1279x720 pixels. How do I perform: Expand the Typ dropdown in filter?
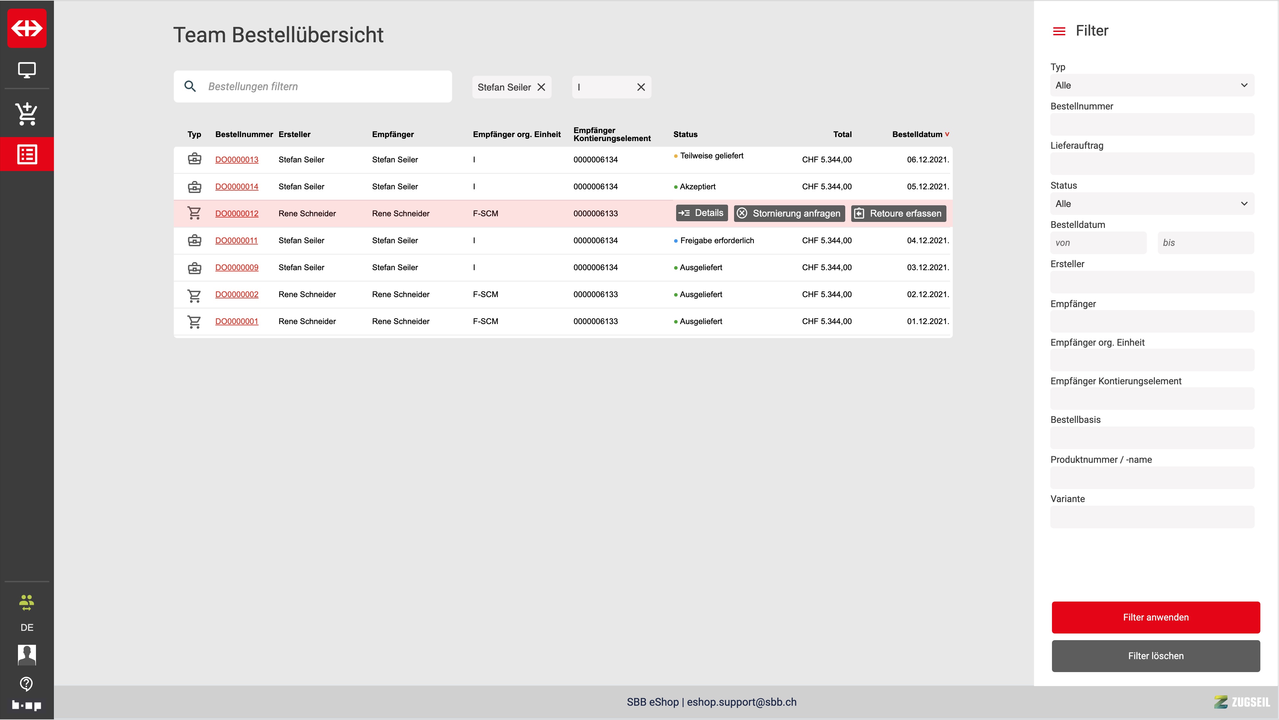pyautogui.click(x=1152, y=86)
